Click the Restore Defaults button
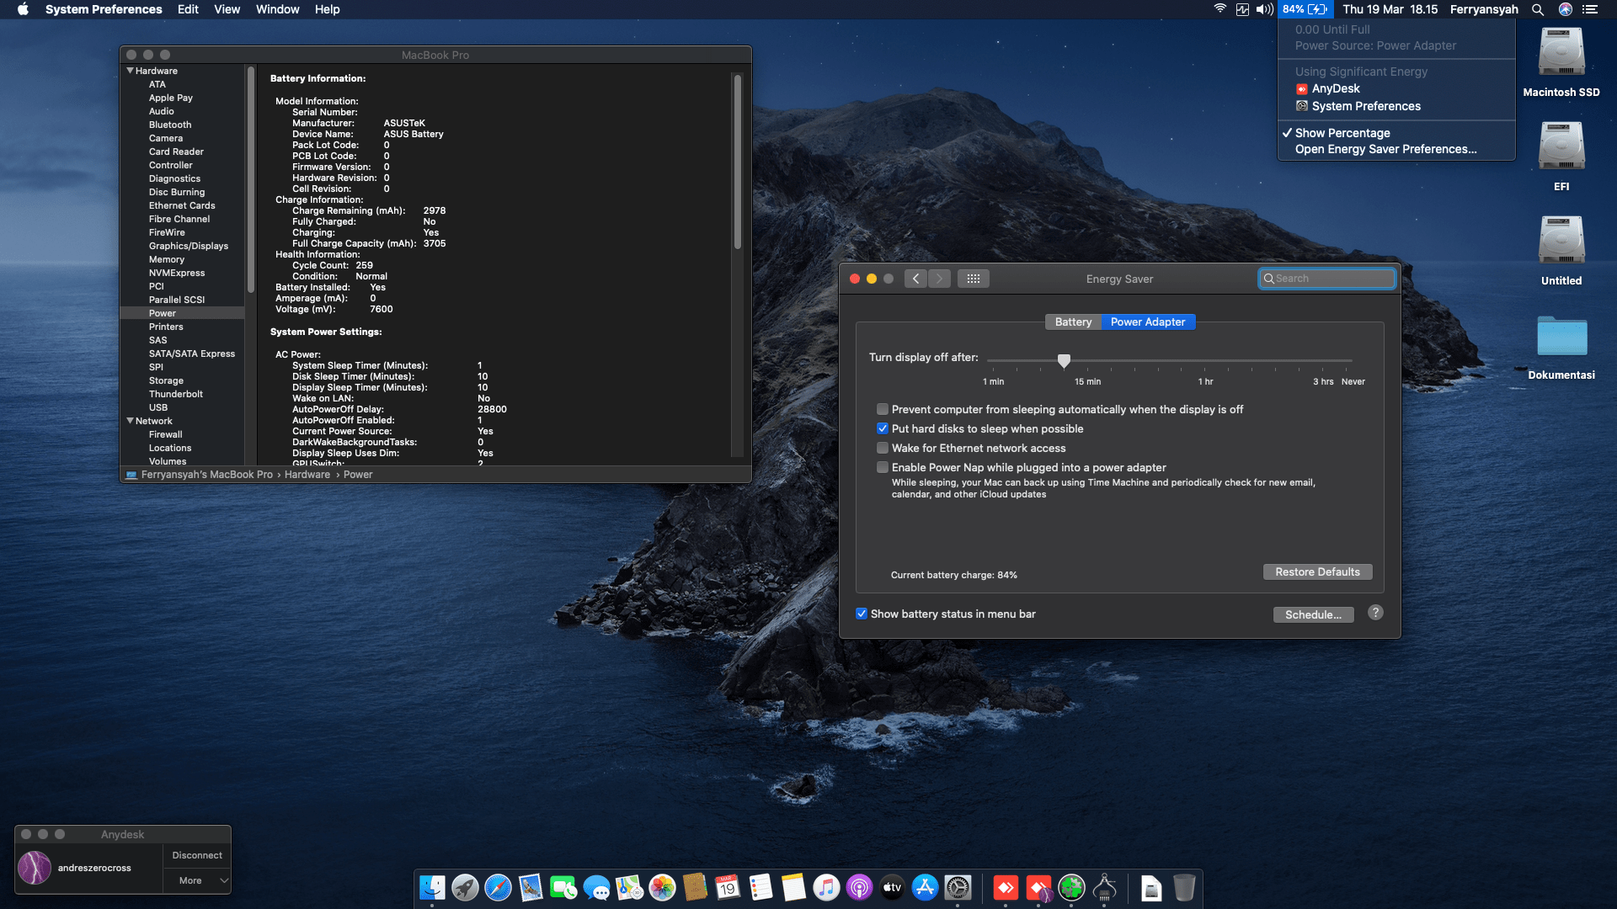 click(1317, 572)
